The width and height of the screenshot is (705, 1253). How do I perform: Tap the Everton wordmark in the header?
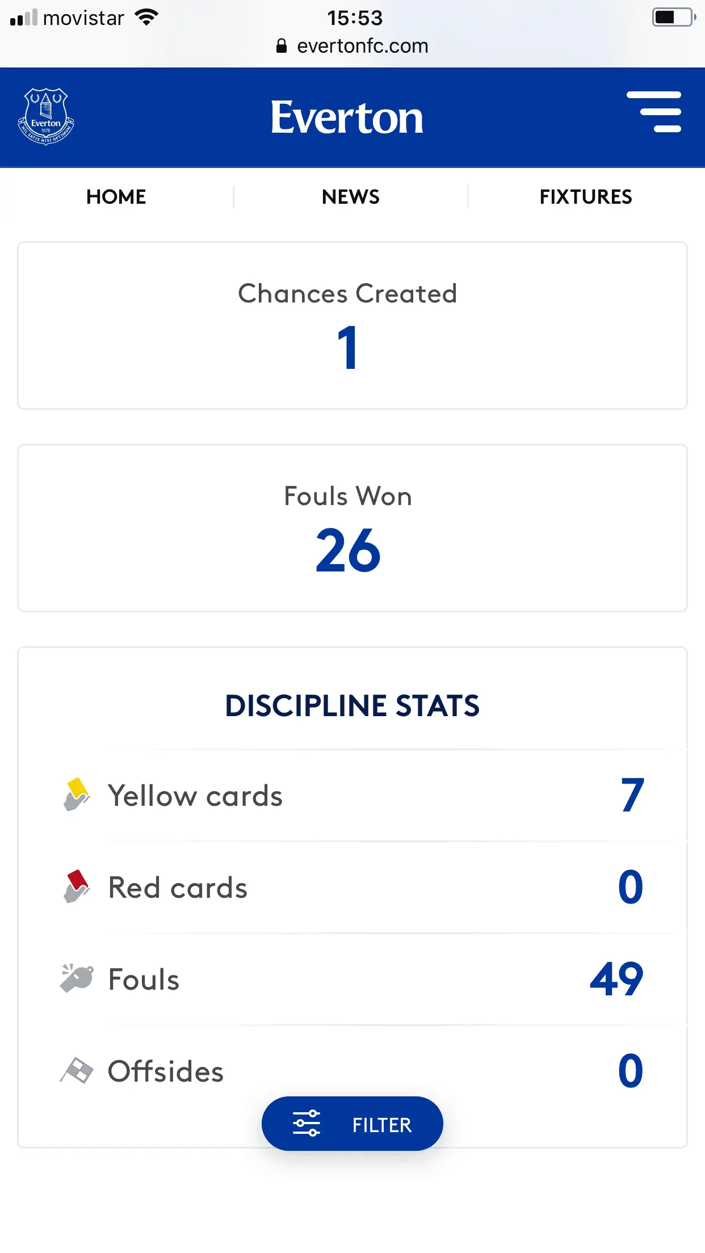(x=347, y=117)
